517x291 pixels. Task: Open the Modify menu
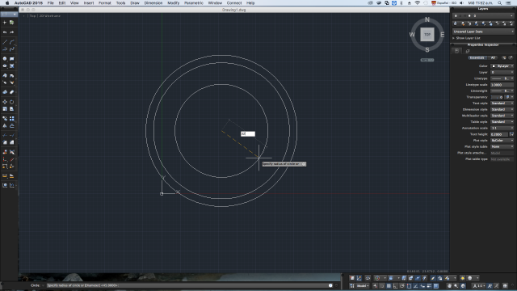coord(173,3)
